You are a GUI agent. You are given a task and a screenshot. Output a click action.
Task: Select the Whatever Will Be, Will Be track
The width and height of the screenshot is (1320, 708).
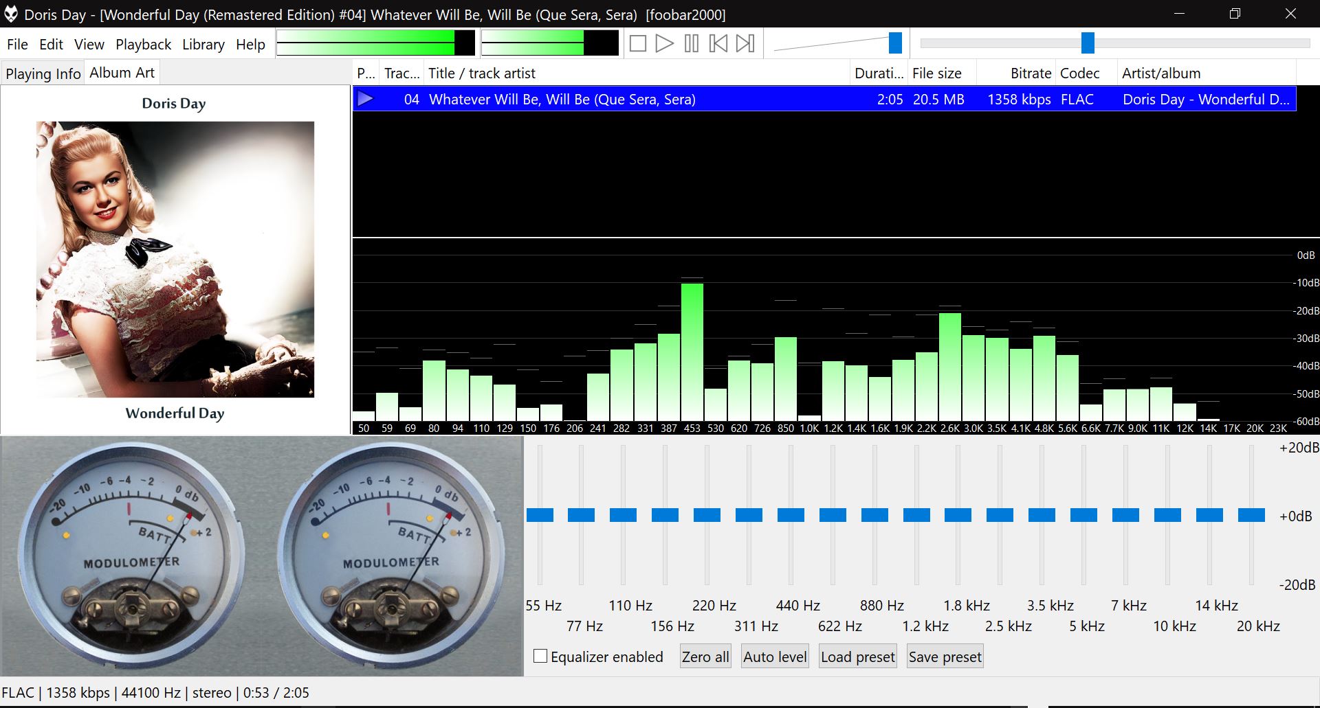click(824, 99)
